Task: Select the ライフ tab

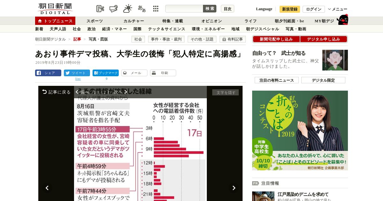Action: (x=251, y=21)
